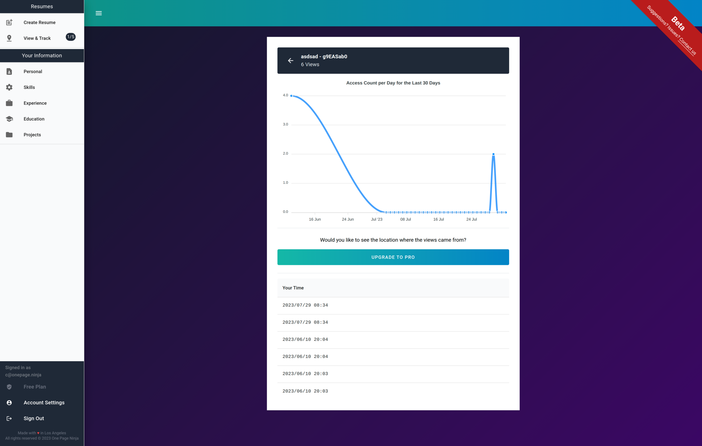Open the Experience section
702x446 pixels.
point(35,103)
